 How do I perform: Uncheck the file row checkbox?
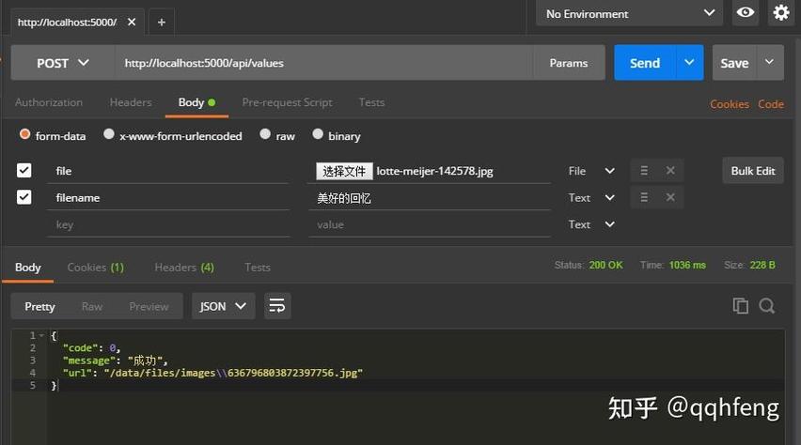coord(24,171)
